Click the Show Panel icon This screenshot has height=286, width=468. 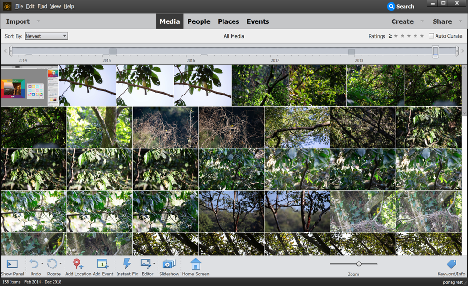coord(12,264)
